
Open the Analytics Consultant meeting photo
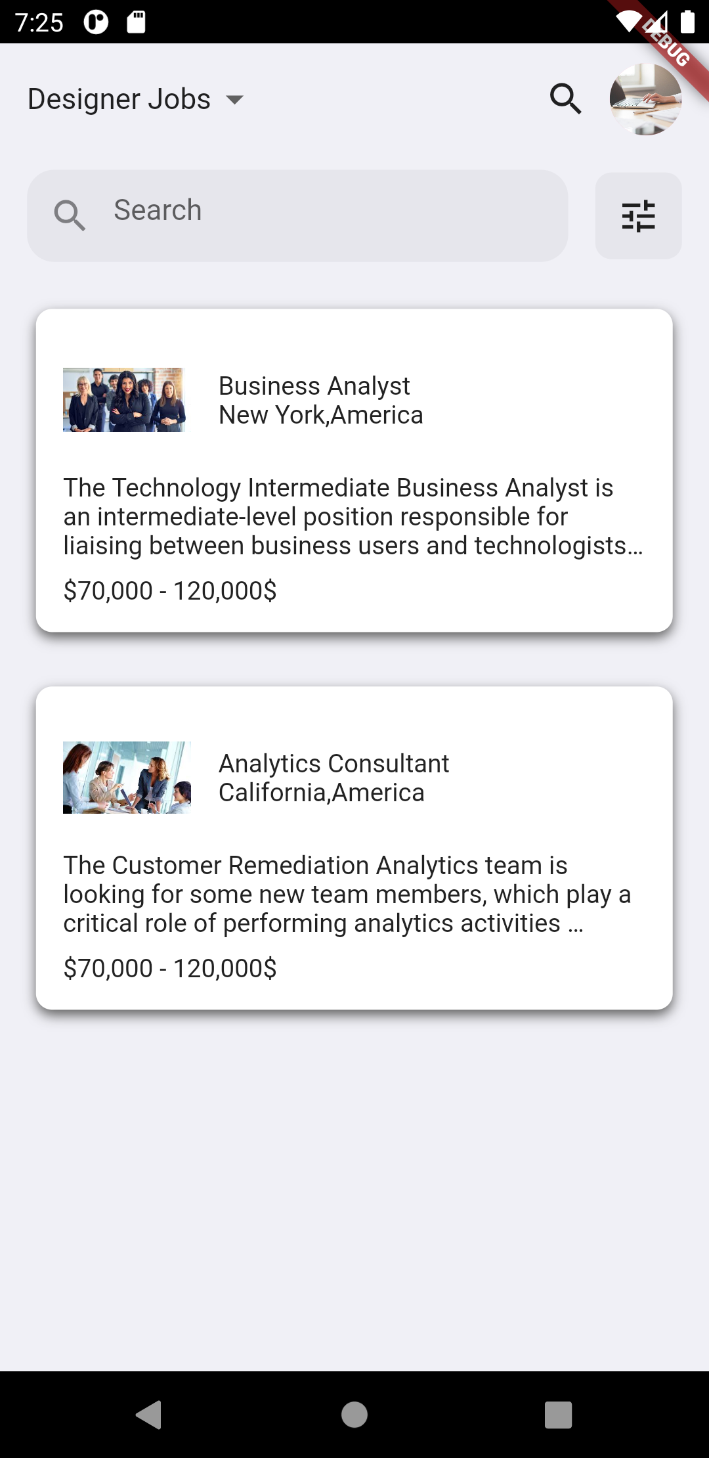pos(127,778)
